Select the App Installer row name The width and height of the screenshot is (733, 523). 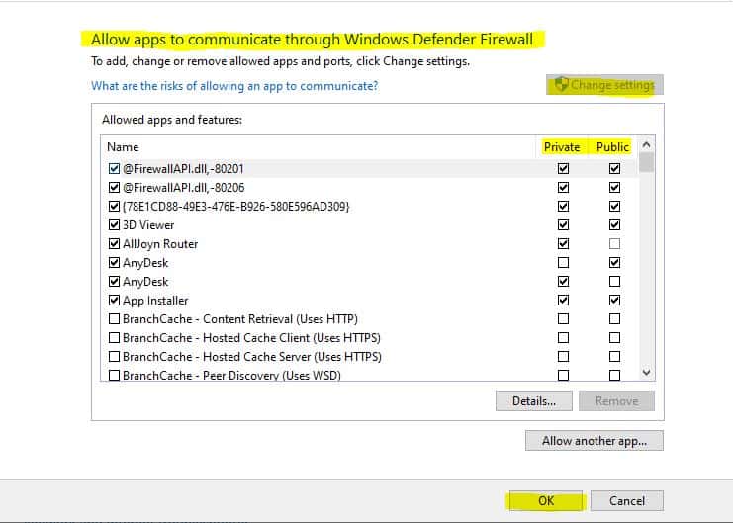coord(155,301)
